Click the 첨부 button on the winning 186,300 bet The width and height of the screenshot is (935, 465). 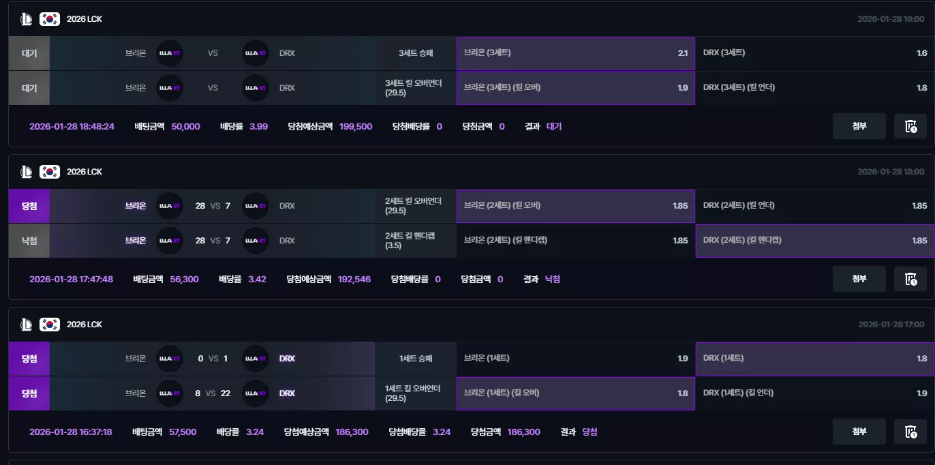pos(859,432)
